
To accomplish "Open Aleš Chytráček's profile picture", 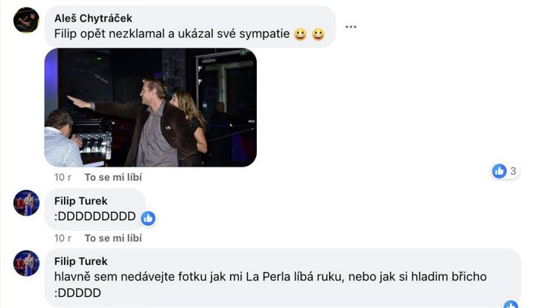I will pyautogui.click(x=27, y=19).
